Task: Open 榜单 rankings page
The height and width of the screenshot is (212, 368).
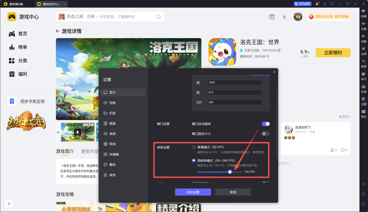Action: (x=18, y=47)
